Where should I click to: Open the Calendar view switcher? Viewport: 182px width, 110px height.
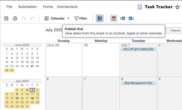click(57, 18)
